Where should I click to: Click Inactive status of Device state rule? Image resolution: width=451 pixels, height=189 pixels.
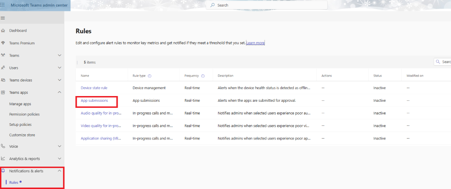tap(379, 88)
